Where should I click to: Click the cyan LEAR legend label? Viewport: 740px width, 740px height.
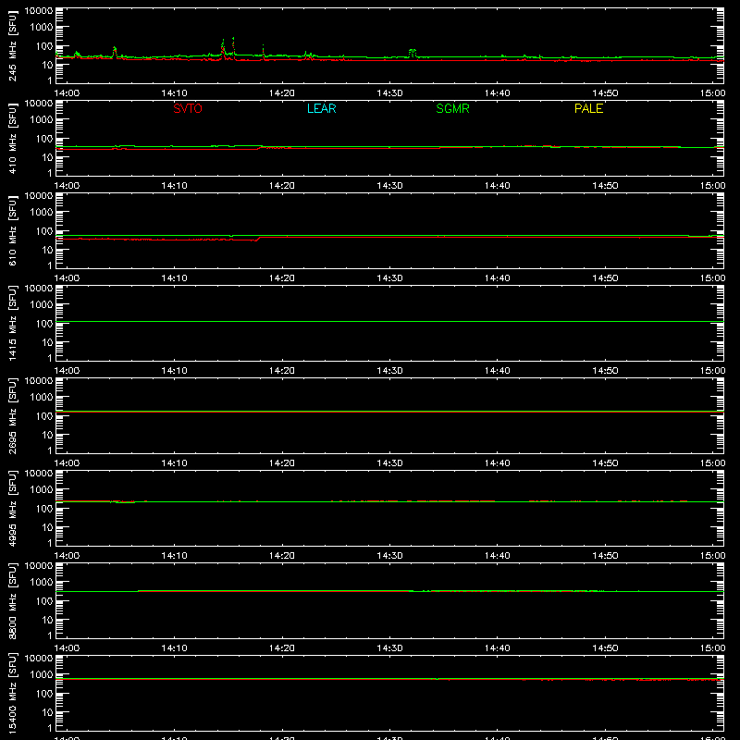(x=321, y=108)
